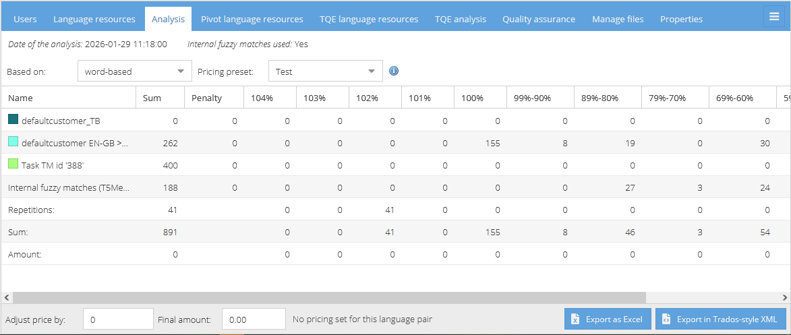Open the Pricing preset Test dropdown
This screenshot has width=791, height=335.
tap(326, 71)
